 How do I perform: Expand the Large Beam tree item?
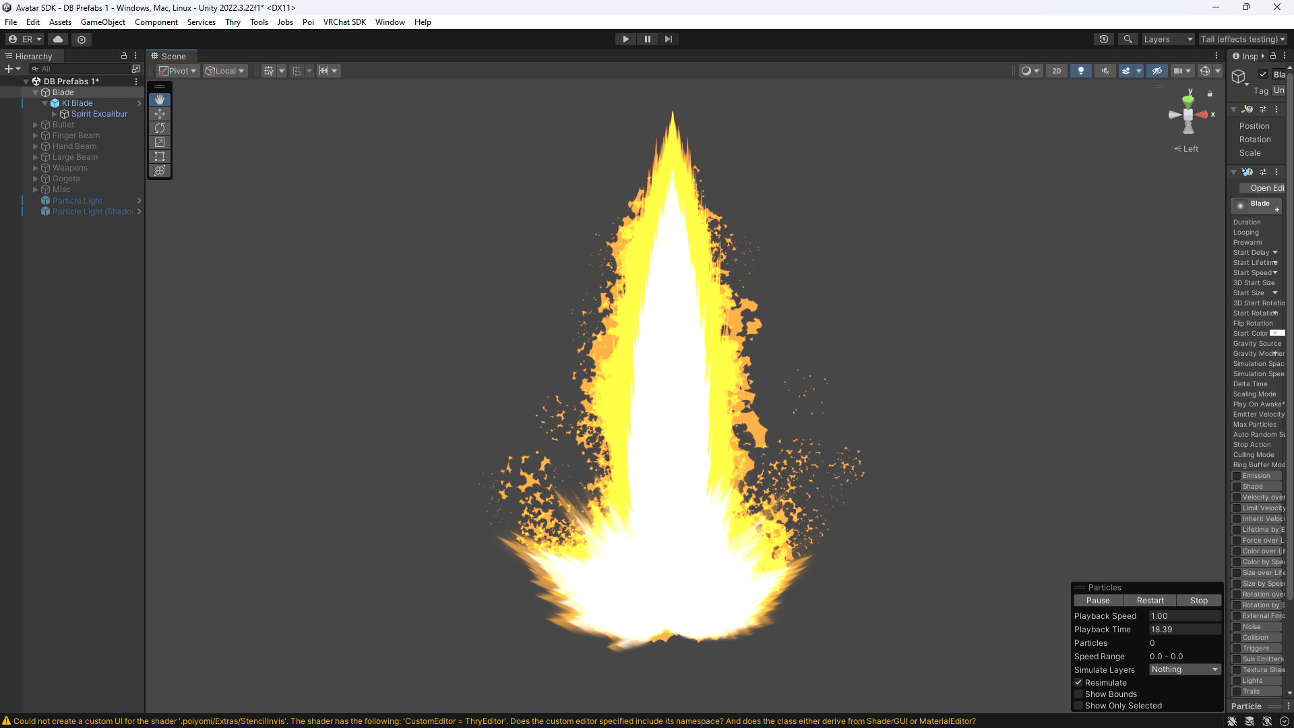pyautogui.click(x=36, y=157)
